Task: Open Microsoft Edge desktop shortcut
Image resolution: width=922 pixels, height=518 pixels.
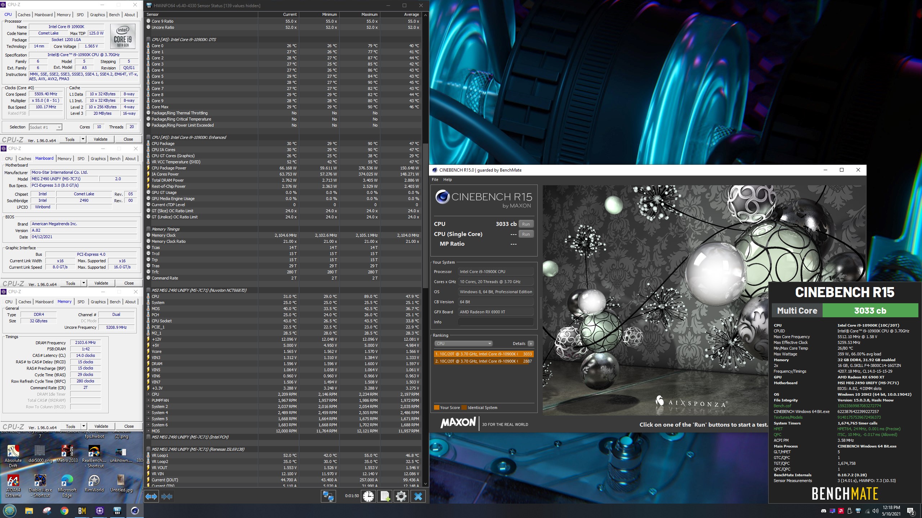Action: point(67,486)
